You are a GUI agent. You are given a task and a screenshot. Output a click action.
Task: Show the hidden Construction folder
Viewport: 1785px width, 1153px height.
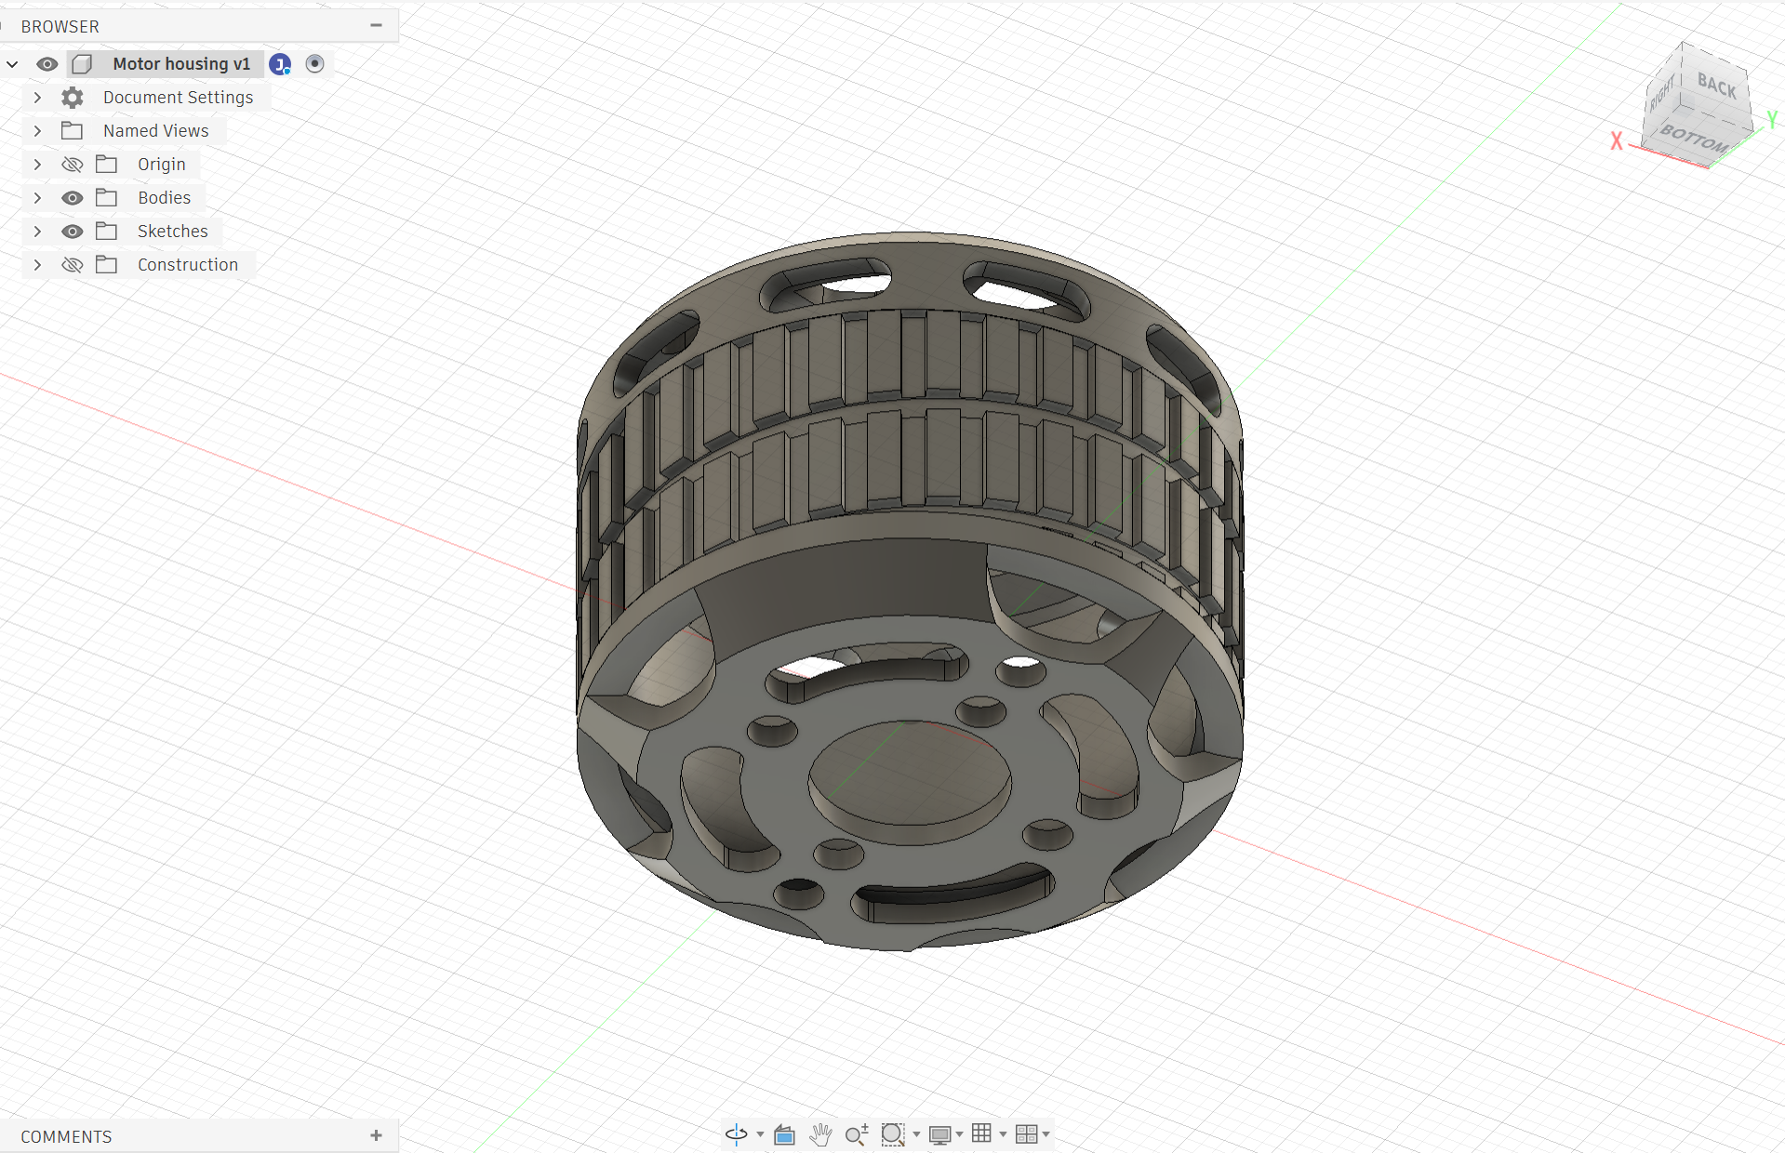point(73,265)
